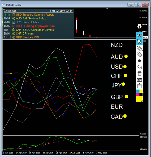Screen dimensions: 151x157
Task: Pick the cyan color swatch
Action: [x=138, y=91]
